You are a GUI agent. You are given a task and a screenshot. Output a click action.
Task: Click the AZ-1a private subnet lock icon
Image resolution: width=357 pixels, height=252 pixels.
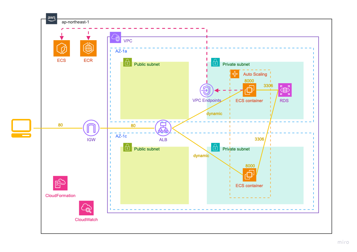pyautogui.click(x=215, y=62)
